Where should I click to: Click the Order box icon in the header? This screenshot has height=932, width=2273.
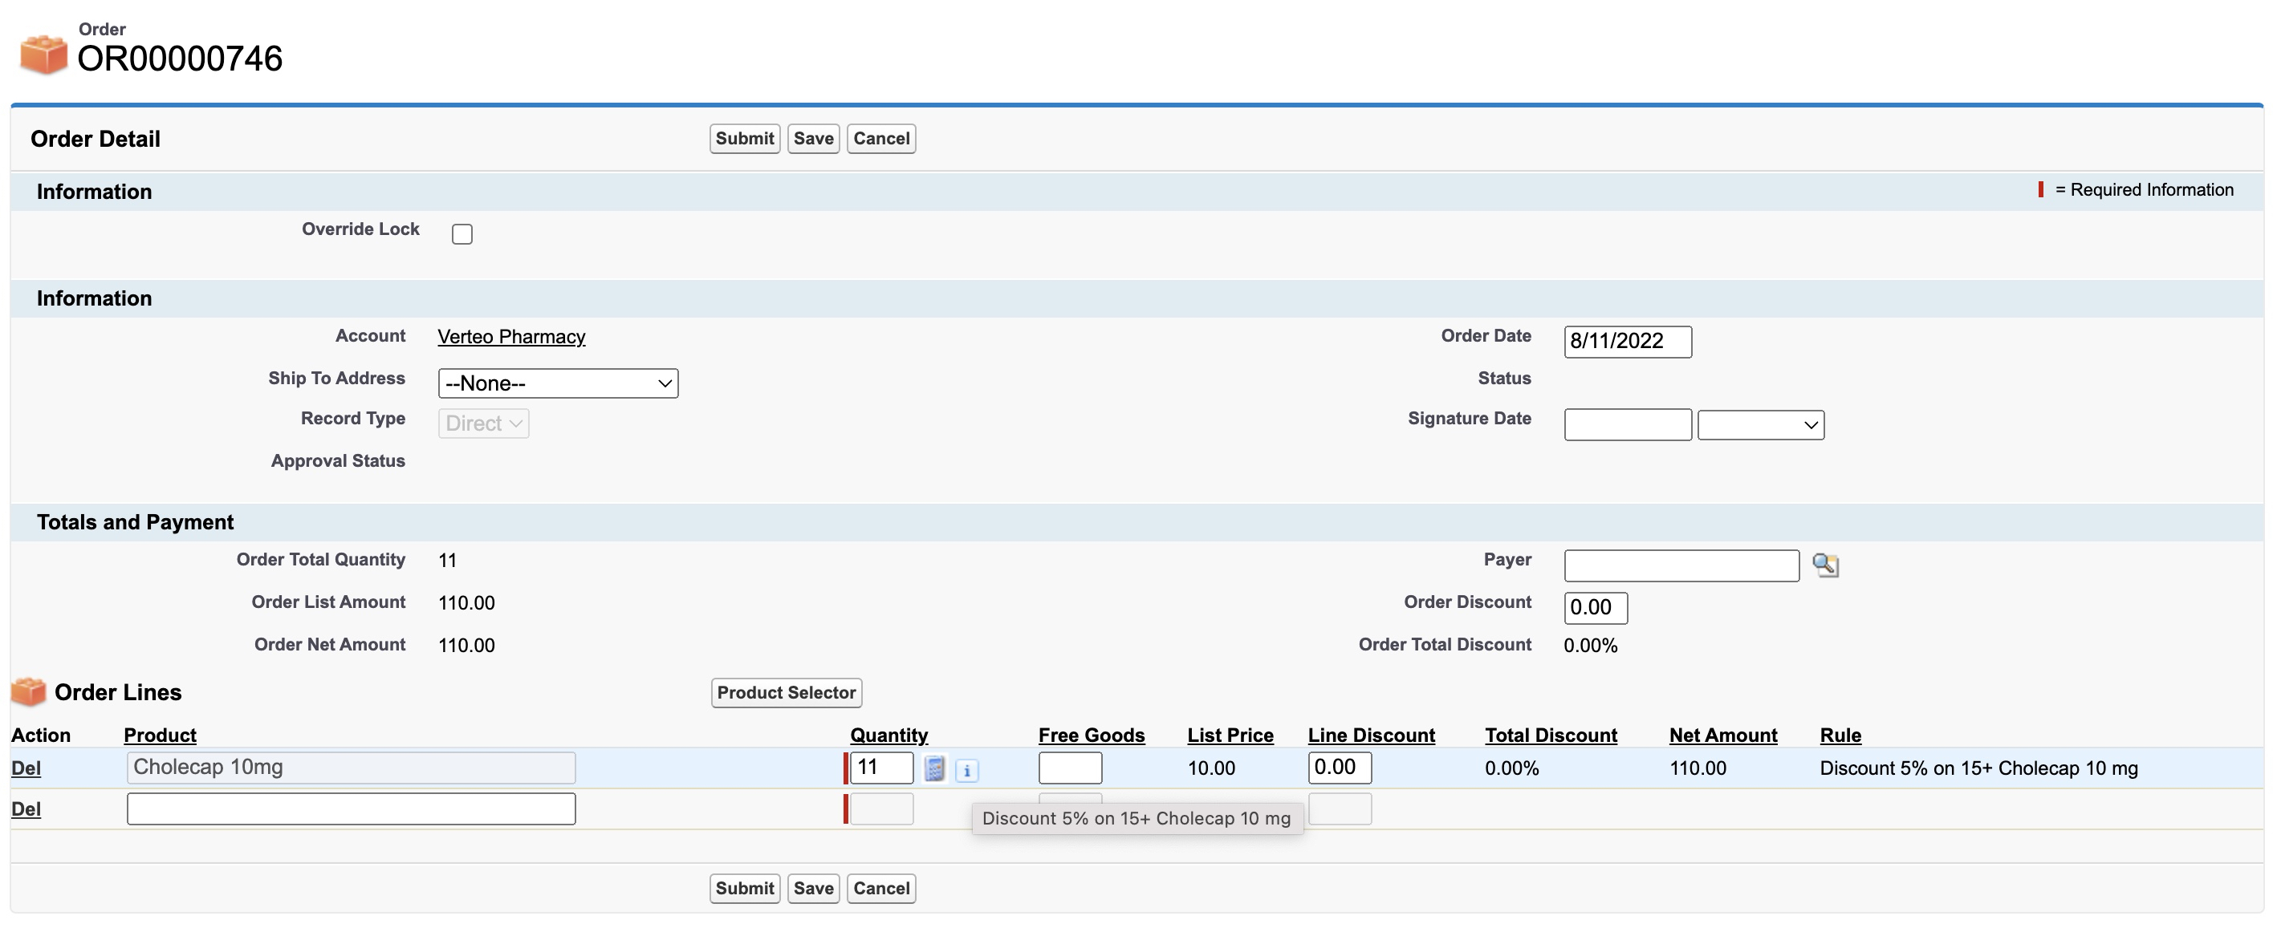pyautogui.click(x=43, y=55)
